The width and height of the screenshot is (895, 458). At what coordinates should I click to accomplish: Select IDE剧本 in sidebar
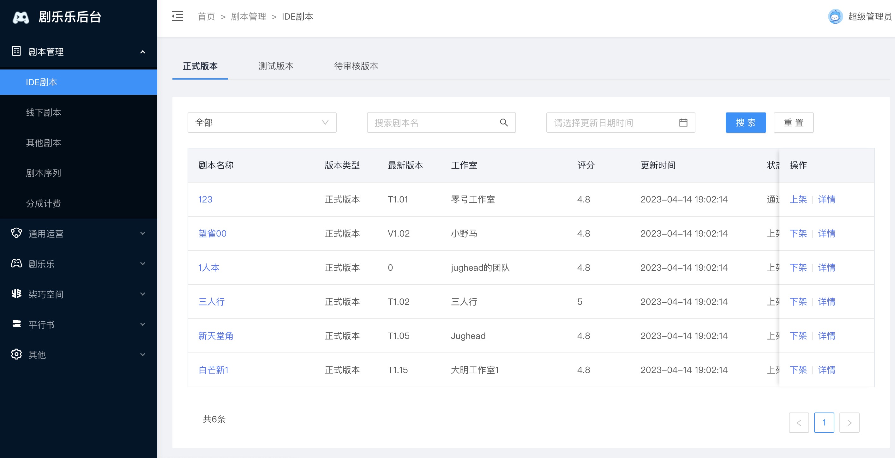coord(79,82)
